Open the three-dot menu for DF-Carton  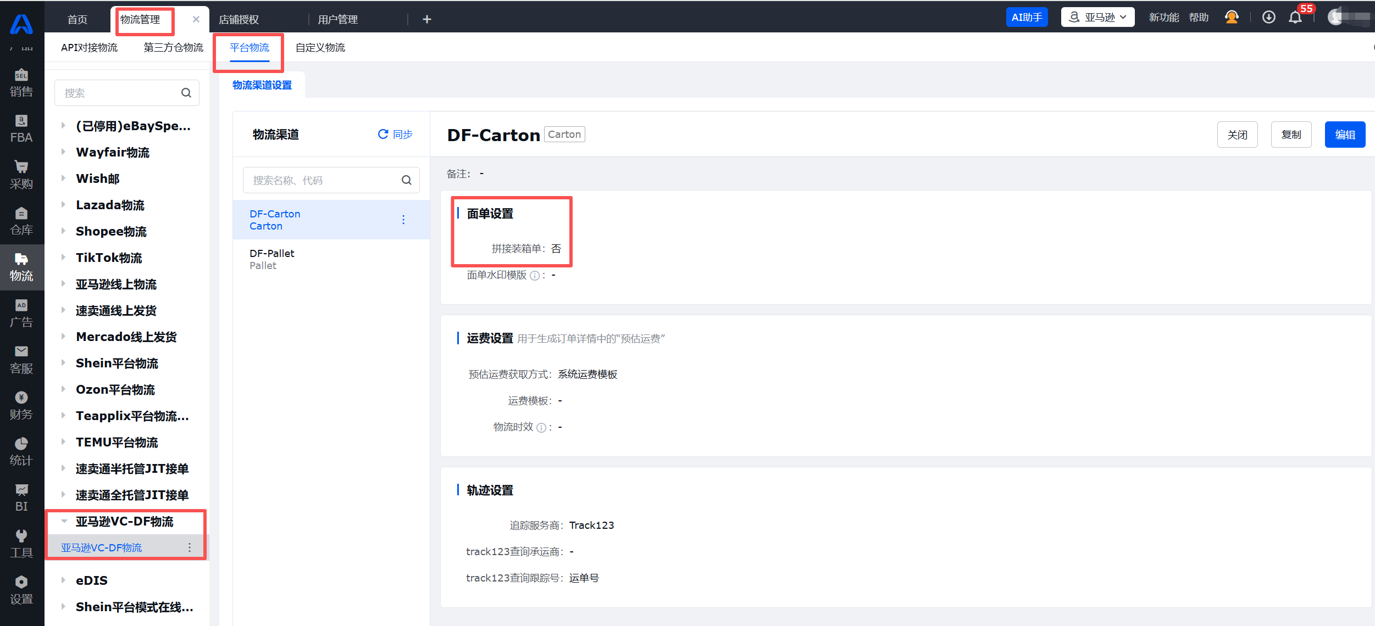(403, 220)
